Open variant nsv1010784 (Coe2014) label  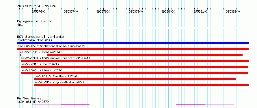click(x=35, y=40)
